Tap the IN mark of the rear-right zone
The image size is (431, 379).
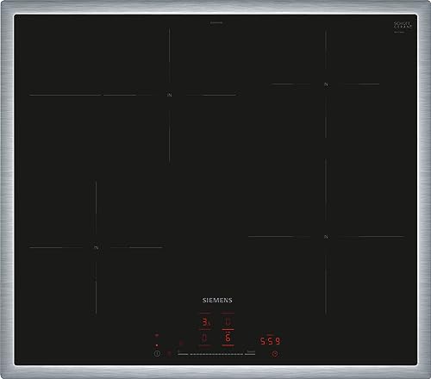point(326,84)
